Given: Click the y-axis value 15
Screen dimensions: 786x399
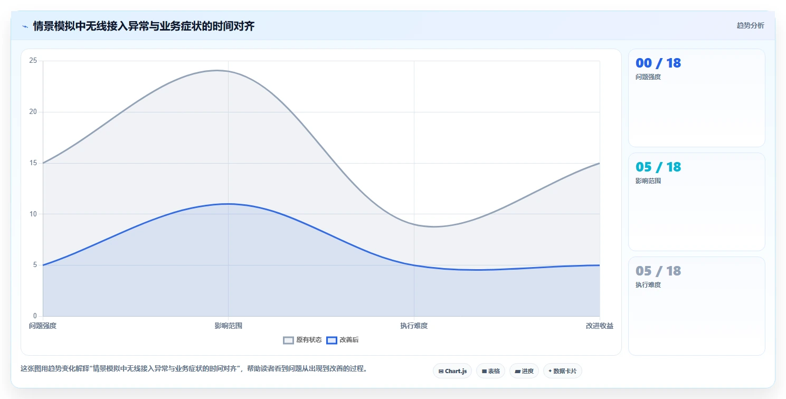Looking at the screenshot, I should coord(33,163).
